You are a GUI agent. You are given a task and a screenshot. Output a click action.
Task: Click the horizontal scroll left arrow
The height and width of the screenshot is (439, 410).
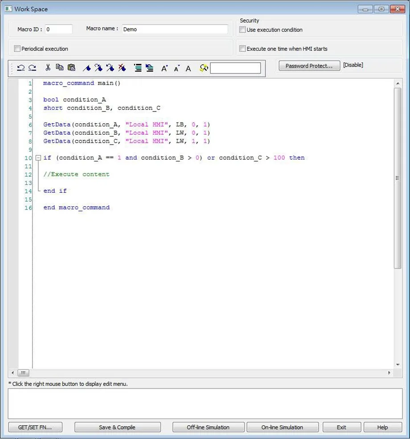[x=12, y=373]
